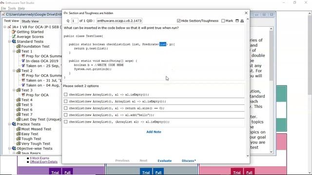Click the Very Tough Test icon

point(19,143)
